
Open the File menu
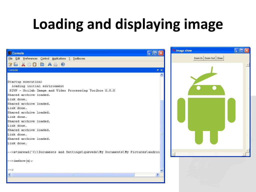[10, 58]
